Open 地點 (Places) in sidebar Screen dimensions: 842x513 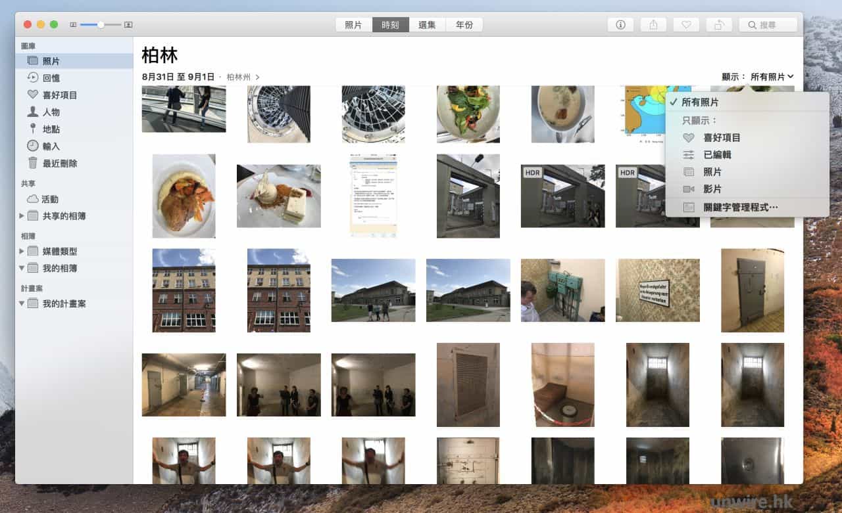51,129
